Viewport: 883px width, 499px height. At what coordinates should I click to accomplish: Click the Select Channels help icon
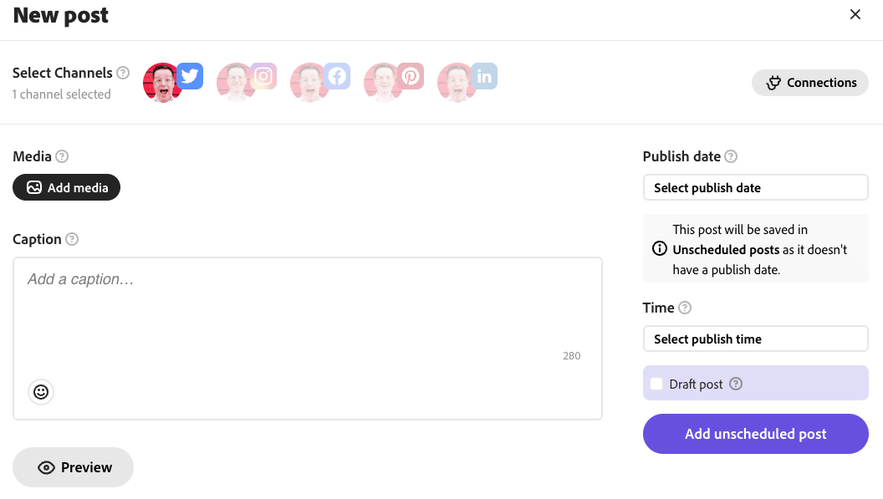tap(123, 73)
